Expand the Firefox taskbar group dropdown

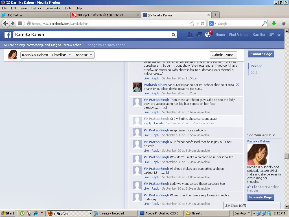(x=90, y=214)
